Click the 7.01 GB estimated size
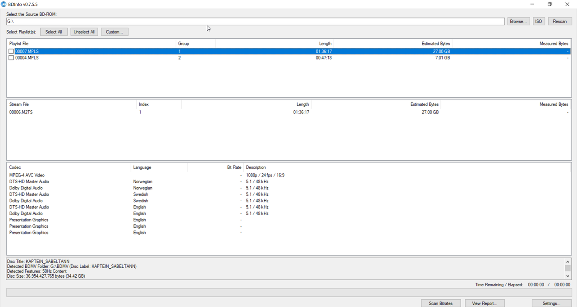 point(443,58)
